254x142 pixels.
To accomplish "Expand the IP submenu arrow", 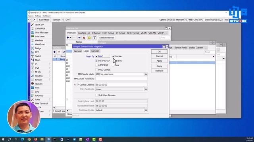I will [x=50, y=64].
